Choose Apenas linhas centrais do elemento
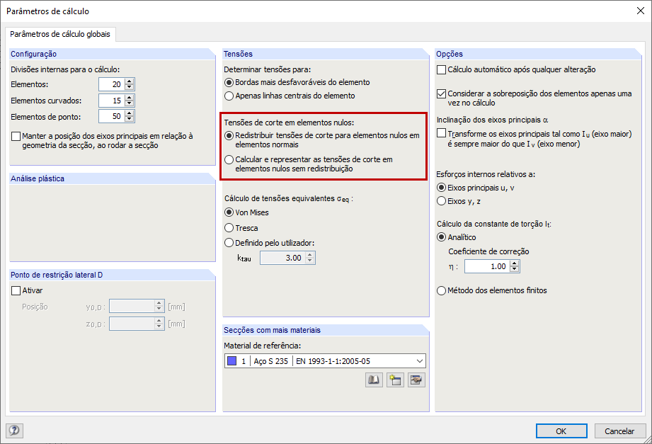This screenshot has height=444, width=652. click(228, 96)
